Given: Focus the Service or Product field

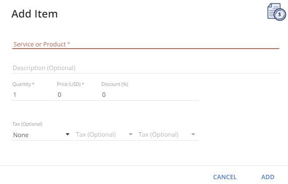Looking at the screenshot, I should [x=146, y=44].
